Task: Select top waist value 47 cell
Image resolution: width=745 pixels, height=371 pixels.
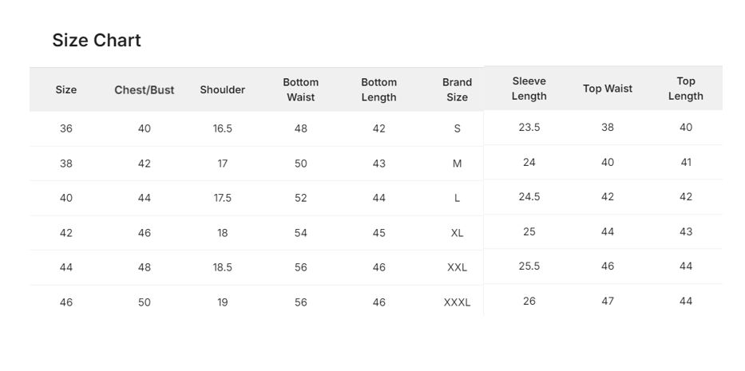Action: coord(608,301)
